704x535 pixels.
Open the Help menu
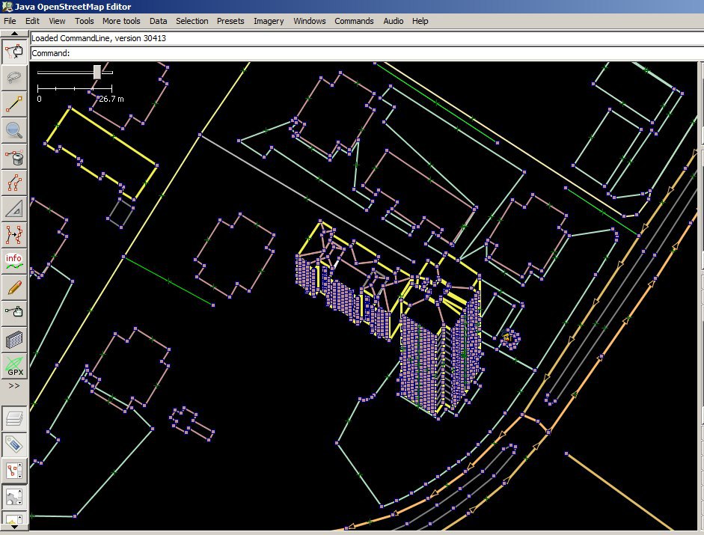420,21
